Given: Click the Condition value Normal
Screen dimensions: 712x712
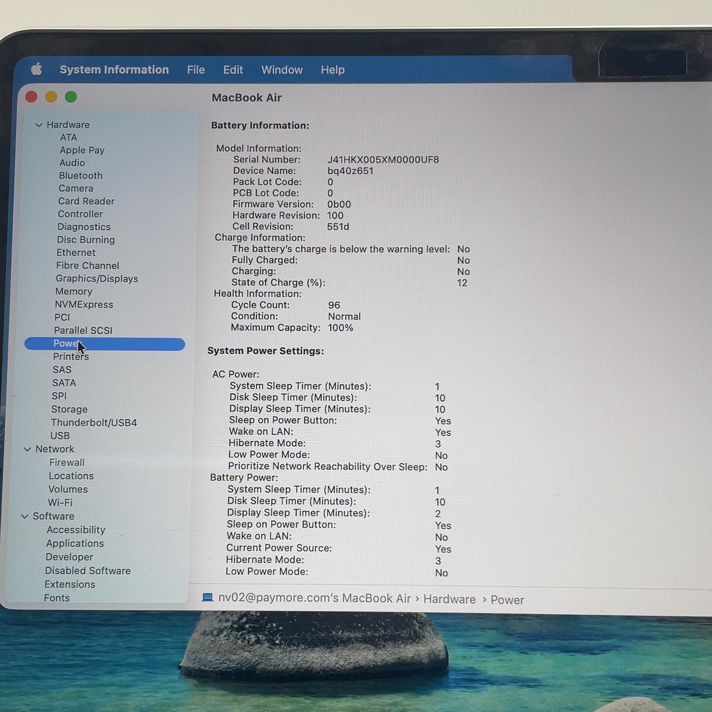Looking at the screenshot, I should click(344, 317).
